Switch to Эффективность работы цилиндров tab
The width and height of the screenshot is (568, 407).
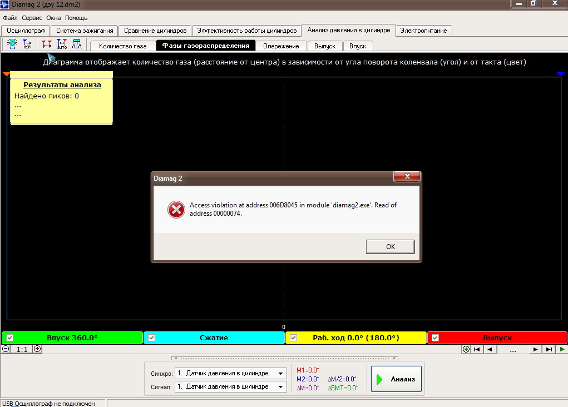pyautogui.click(x=246, y=31)
